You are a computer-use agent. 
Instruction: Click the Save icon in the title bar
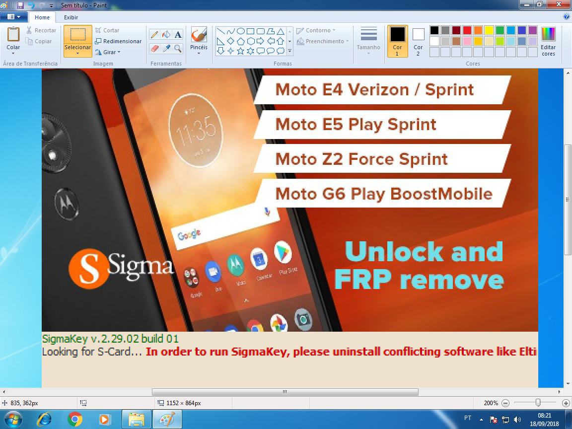[x=20, y=5]
